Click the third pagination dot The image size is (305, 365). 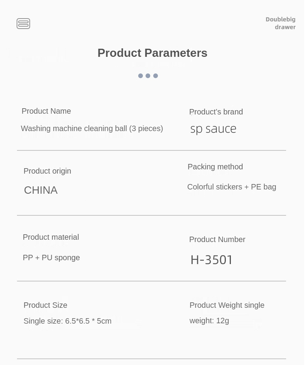156,76
